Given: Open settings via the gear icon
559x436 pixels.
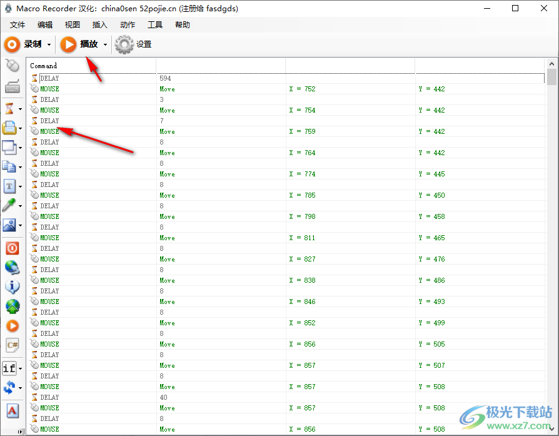Looking at the screenshot, I should (x=124, y=44).
